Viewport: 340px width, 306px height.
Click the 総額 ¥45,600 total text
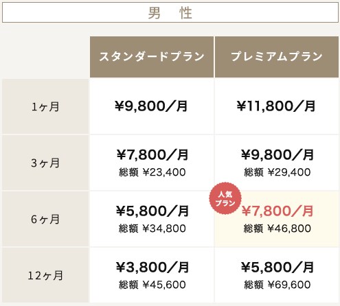click(152, 285)
